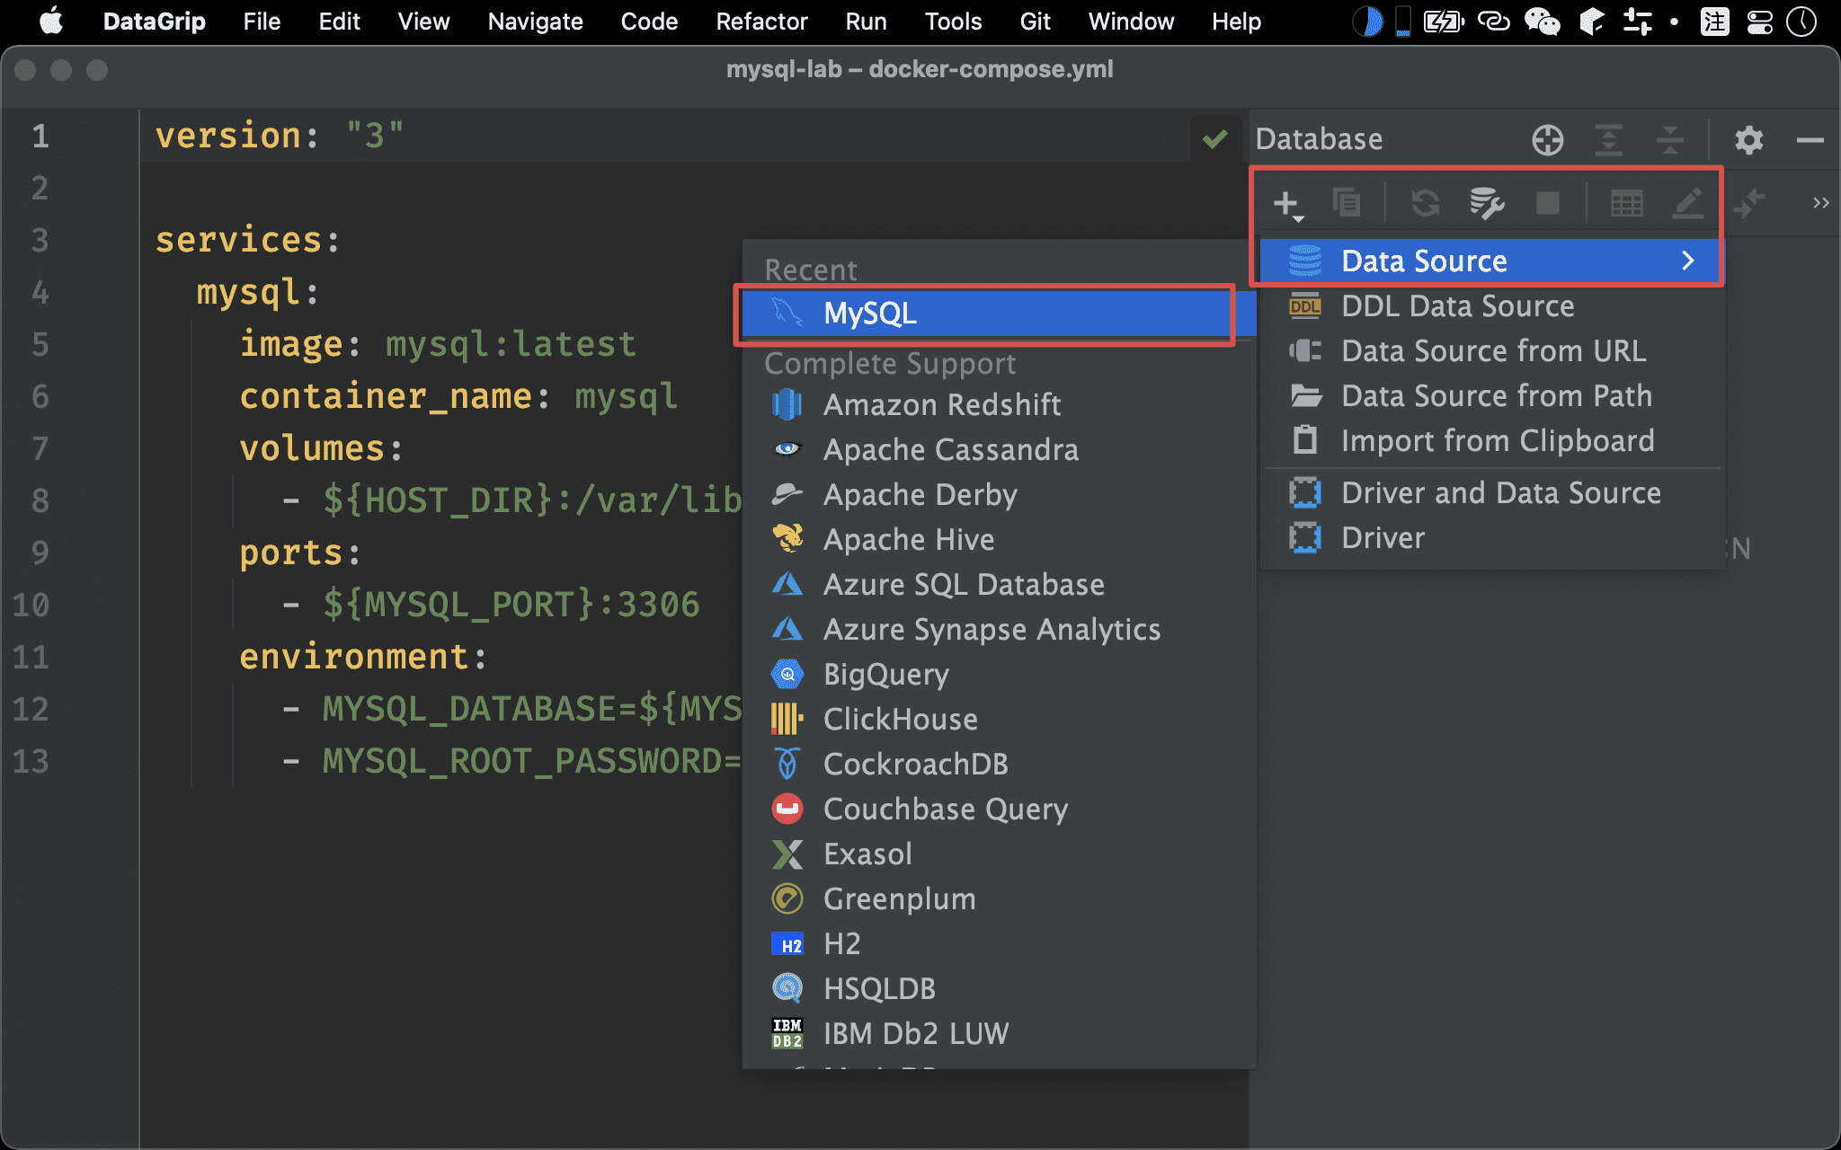Open the File menu
The image size is (1841, 1150).
click(x=262, y=22)
